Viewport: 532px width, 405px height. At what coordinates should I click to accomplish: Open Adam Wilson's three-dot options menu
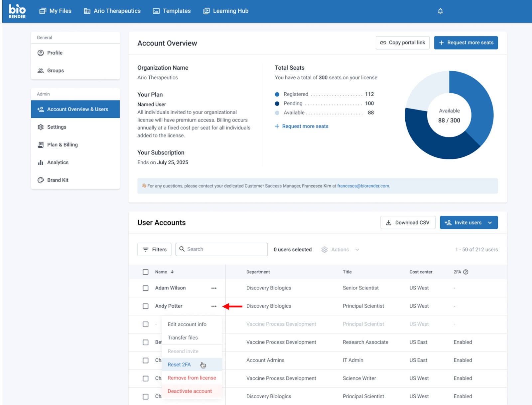pyautogui.click(x=214, y=288)
